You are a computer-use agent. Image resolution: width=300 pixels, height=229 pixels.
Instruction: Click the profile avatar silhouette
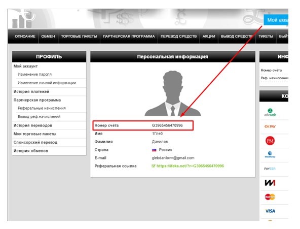coord(173,93)
